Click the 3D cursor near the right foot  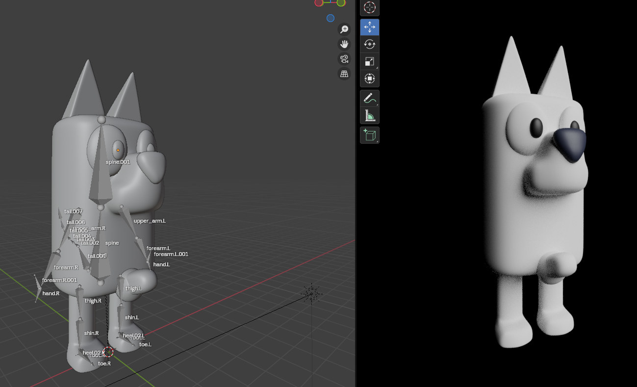tap(108, 352)
